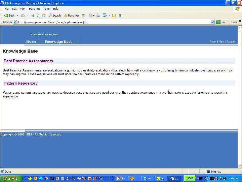This screenshot has width=242, height=182.
Task: Click the 'Knowledge Base' page heading
Action: click(x=20, y=51)
